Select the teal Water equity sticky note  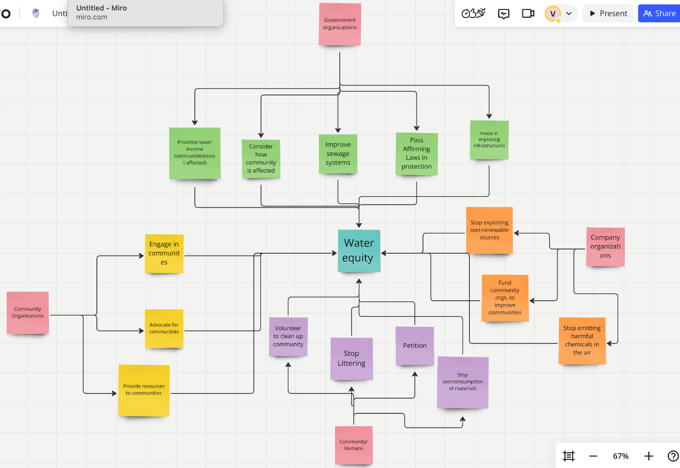pos(359,250)
